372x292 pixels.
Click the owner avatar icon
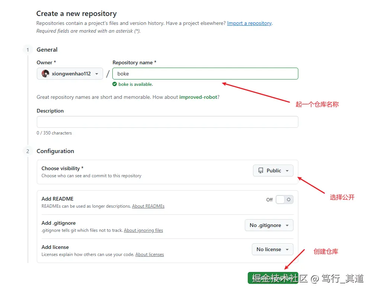[45, 74]
